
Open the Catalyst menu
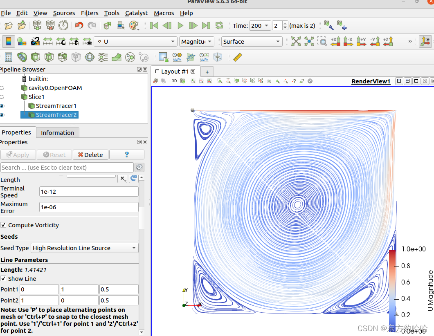[x=137, y=13]
